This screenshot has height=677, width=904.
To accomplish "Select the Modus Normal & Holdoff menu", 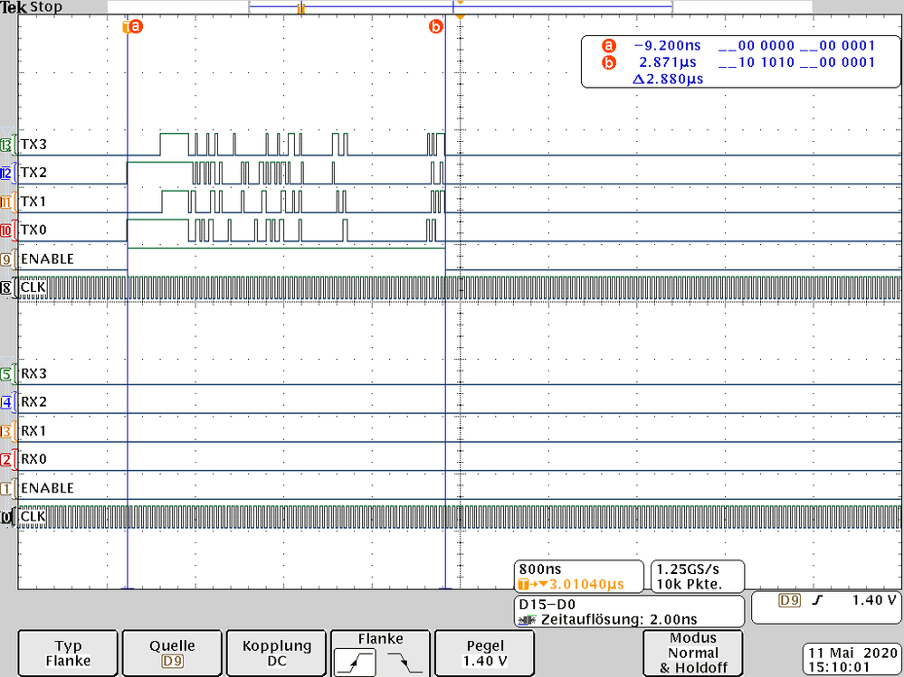I will coord(692,653).
